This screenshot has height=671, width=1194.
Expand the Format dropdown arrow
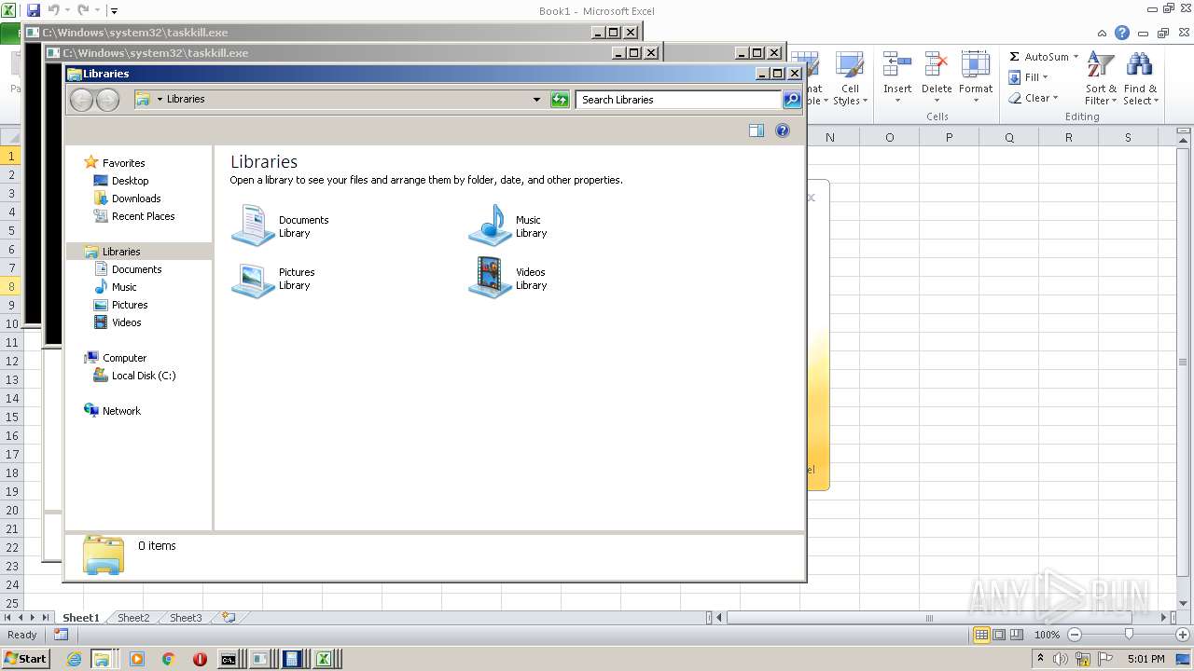pyautogui.click(x=975, y=101)
